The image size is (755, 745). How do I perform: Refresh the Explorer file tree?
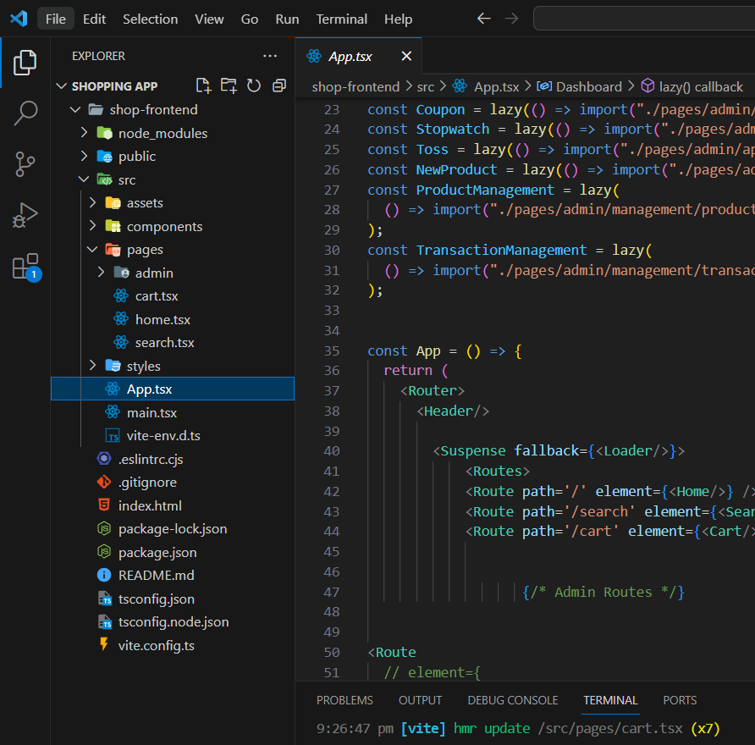click(x=254, y=86)
